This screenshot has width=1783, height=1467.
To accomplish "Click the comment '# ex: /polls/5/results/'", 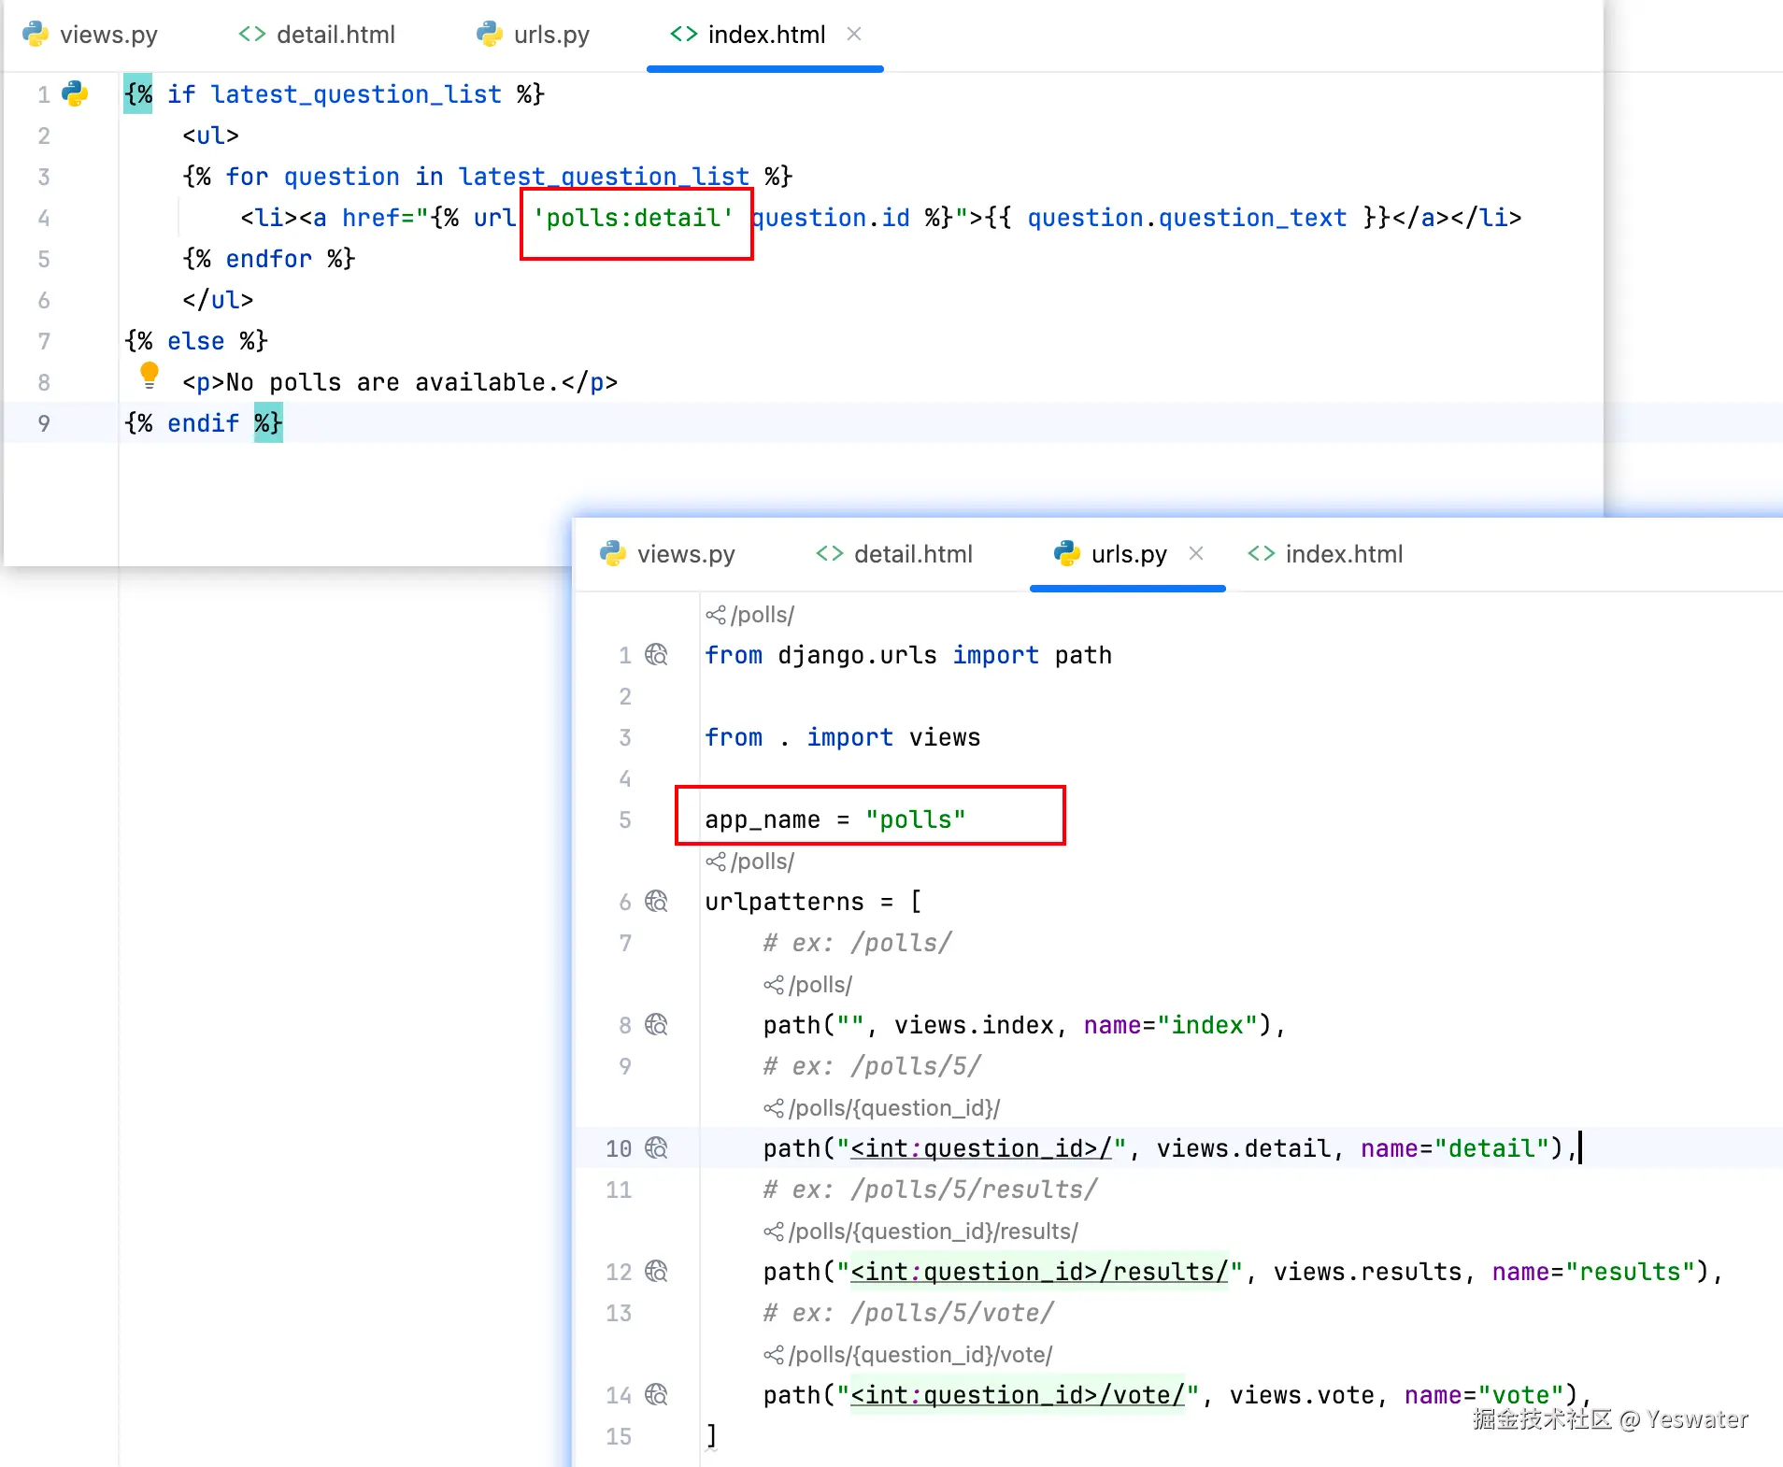I will point(931,1189).
